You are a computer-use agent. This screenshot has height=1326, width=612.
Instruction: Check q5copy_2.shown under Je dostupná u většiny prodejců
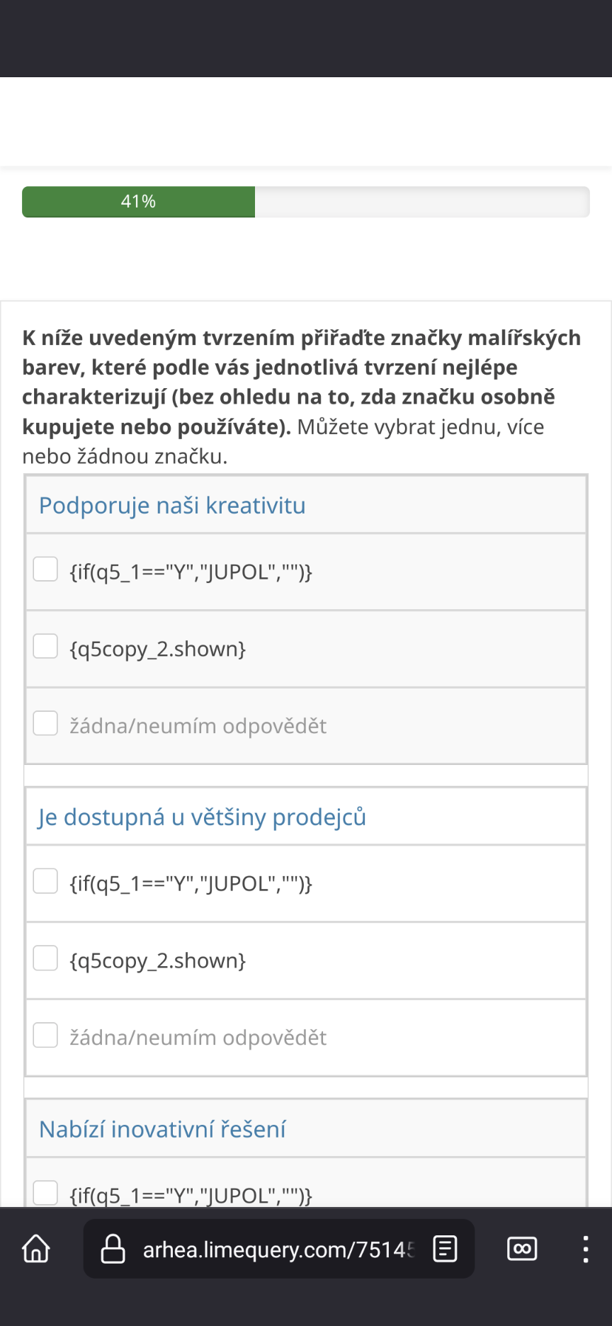click(x=46, y=958)
